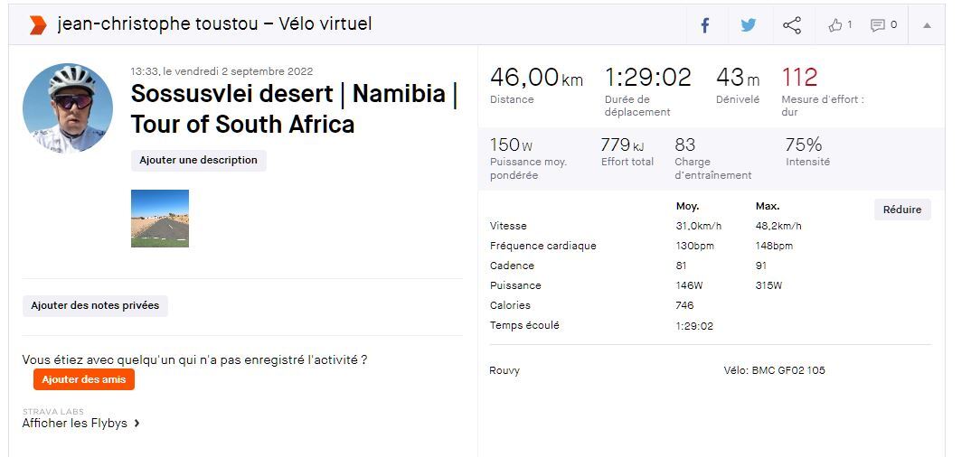Click the 112 Mesure d'effort value
This screenshot has height=457, width=971.
(799, 78)
